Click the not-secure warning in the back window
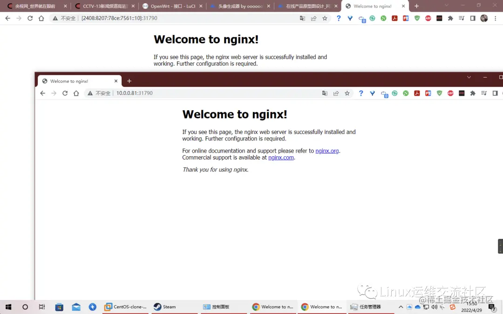The width and height of the screenshot is (503, 314). click(x=64, y=18)
